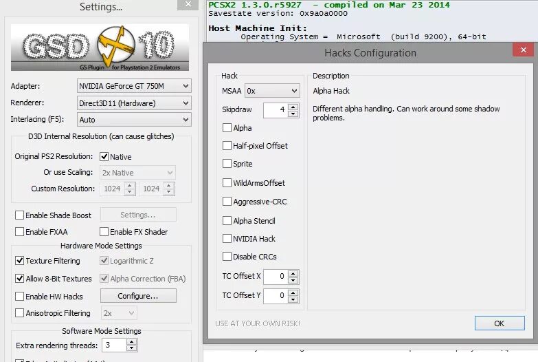This screenshot has height=362, width=538.
Task: Tick the Enable FX Shader checkbox
Action: (104, 232)
